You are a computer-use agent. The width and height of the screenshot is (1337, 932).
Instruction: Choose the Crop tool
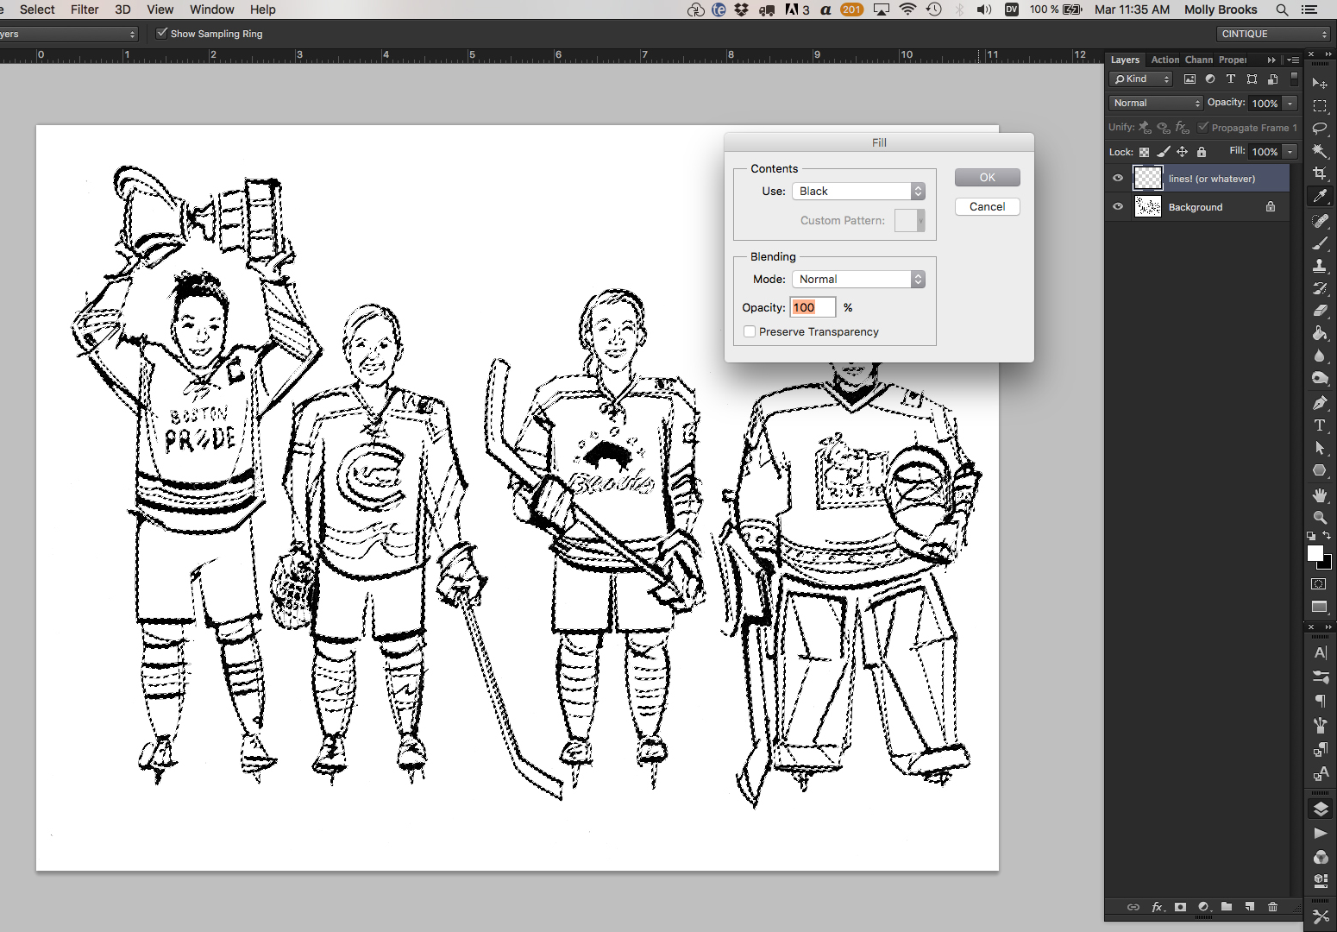pyautogui.click(x=1320, y=173)
